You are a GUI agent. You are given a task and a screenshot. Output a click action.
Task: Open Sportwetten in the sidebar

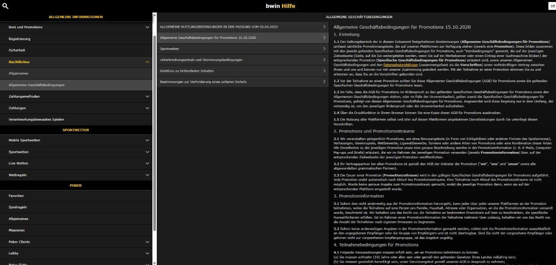pos(19,152)
